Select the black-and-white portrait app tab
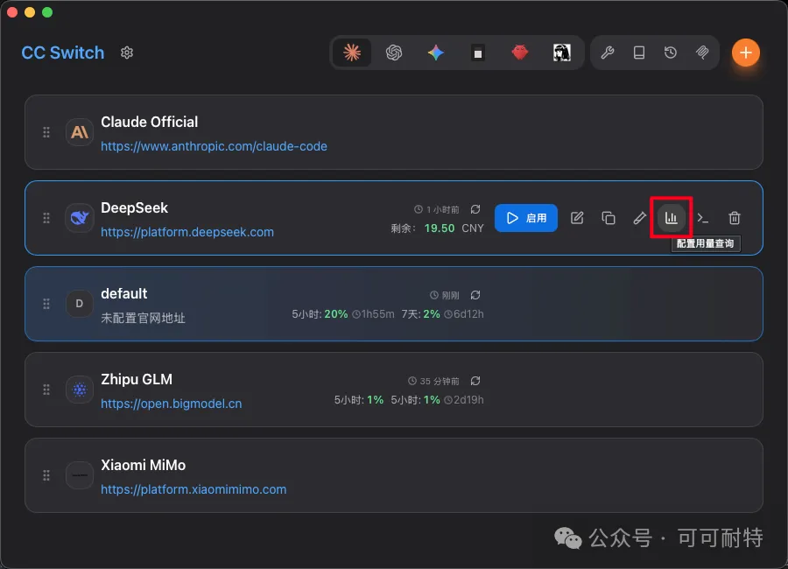 coord(562,53)
